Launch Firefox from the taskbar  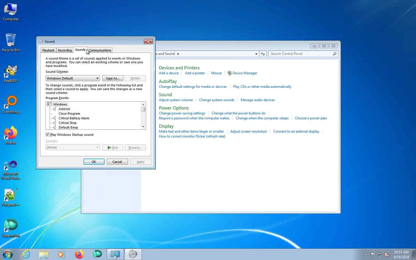[x=79, y=254]
